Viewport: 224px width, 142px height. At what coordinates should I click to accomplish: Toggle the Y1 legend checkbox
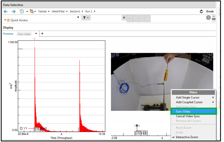coord(21,128)
